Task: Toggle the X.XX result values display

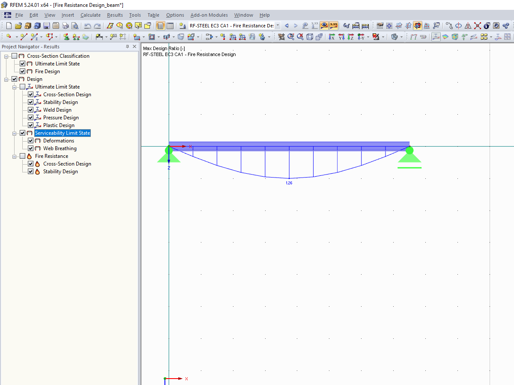Action: 334,25
